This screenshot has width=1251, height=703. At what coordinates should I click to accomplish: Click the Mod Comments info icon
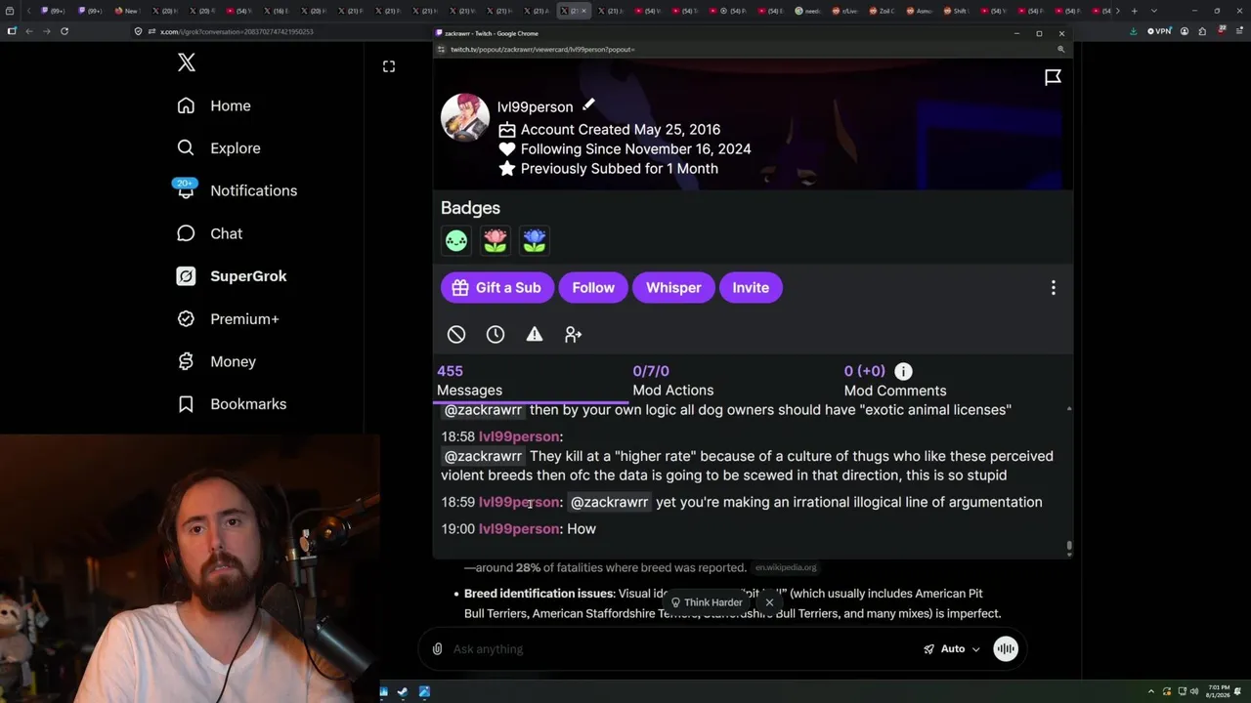tap(903, 371)
